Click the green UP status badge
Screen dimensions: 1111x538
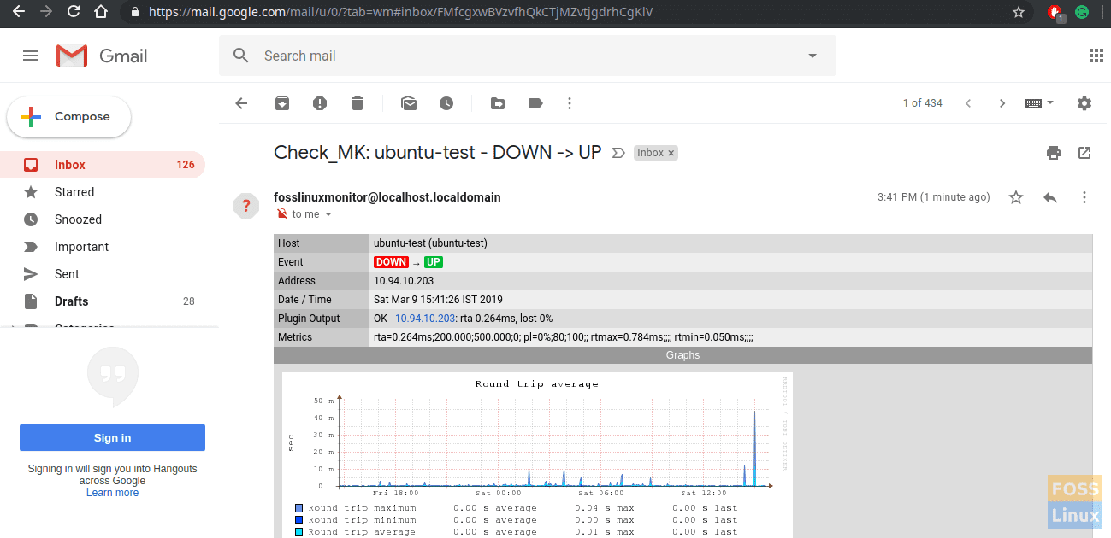coord(434,262)
